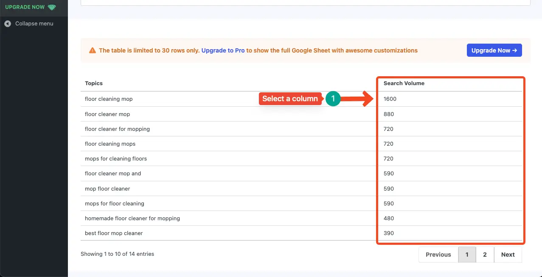Click 'Showing 1 to 10 of 14 entries' text
Image resolution: width=542 pixels, height=277 pixels.
117,254
